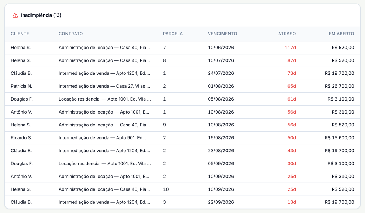Click R$ 310,00 in the 10/09/2026 row
The height and width of the screenshot is (213, 365).
[343, 177]
